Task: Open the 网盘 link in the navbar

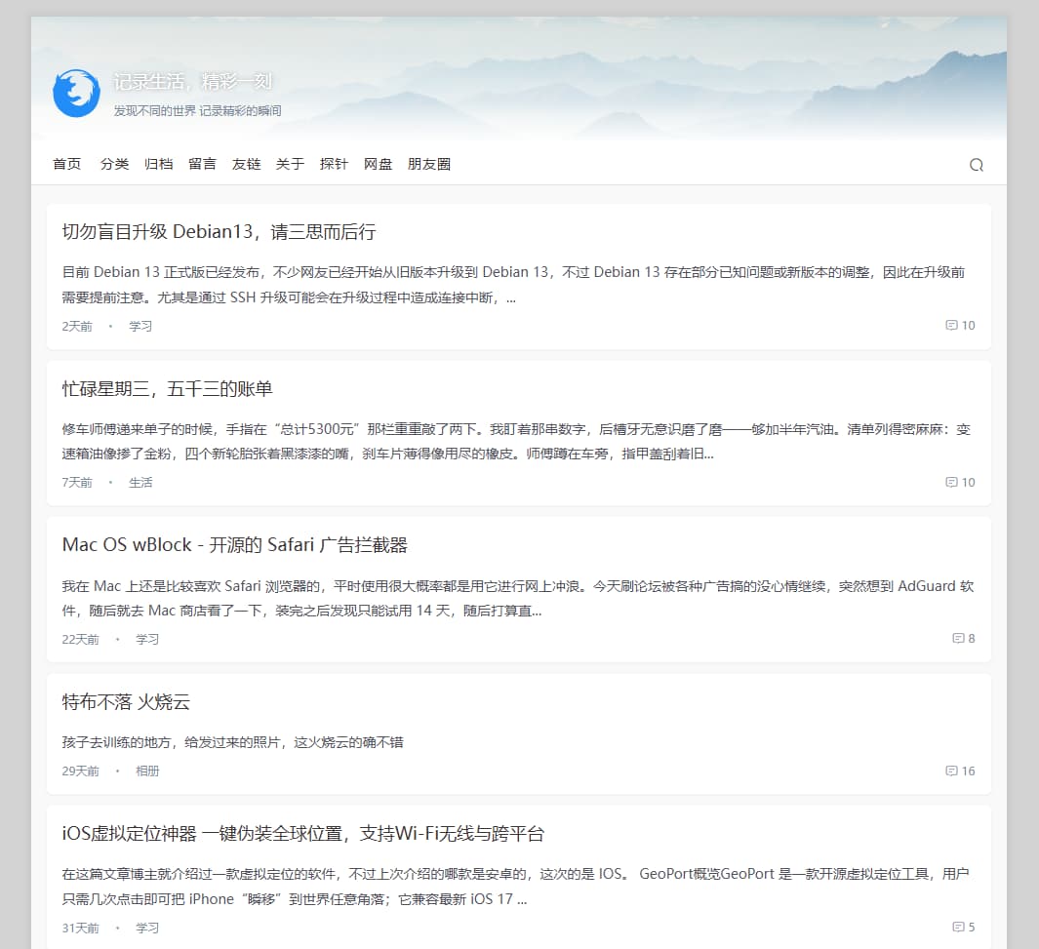Action: click(379, 164)
